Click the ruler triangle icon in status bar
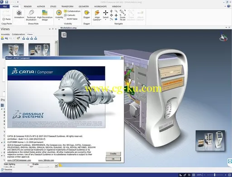The width and height of the screenshot is (232, 177). [180, 175]
